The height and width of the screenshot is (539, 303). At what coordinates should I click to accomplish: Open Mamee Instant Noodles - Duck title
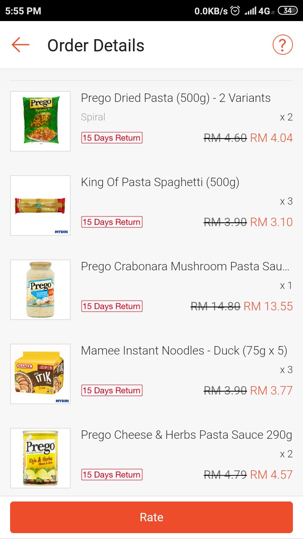tap(184, 351)
